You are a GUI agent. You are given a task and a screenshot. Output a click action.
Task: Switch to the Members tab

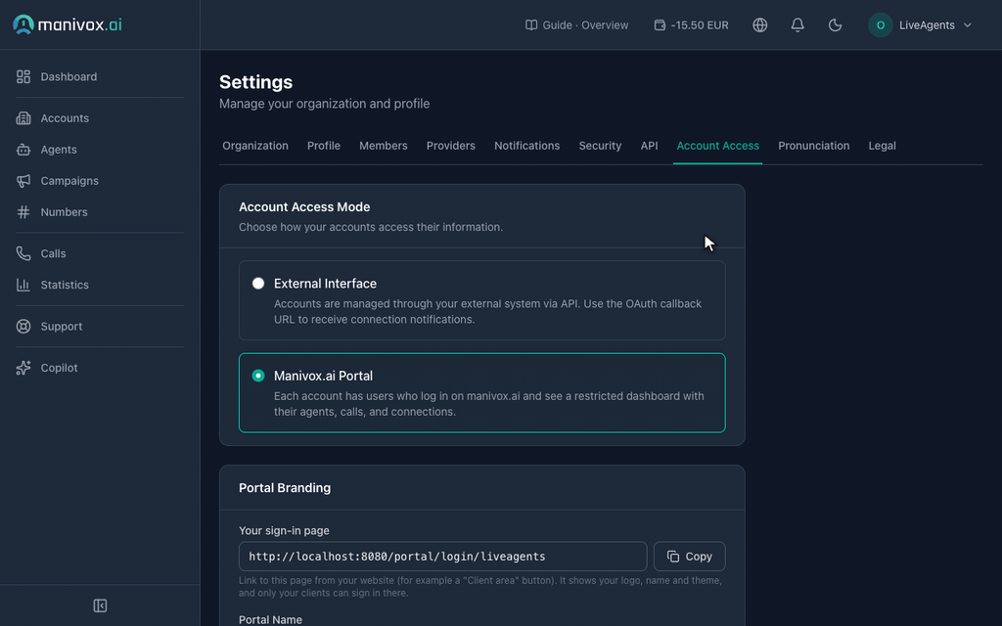click(384, 146)
